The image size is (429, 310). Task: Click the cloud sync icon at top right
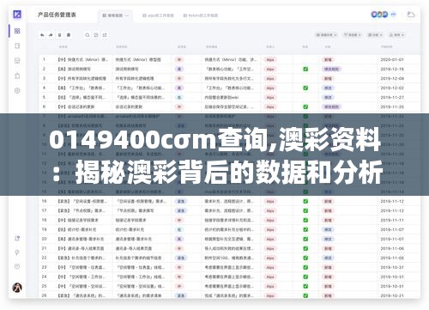(411, 15)
